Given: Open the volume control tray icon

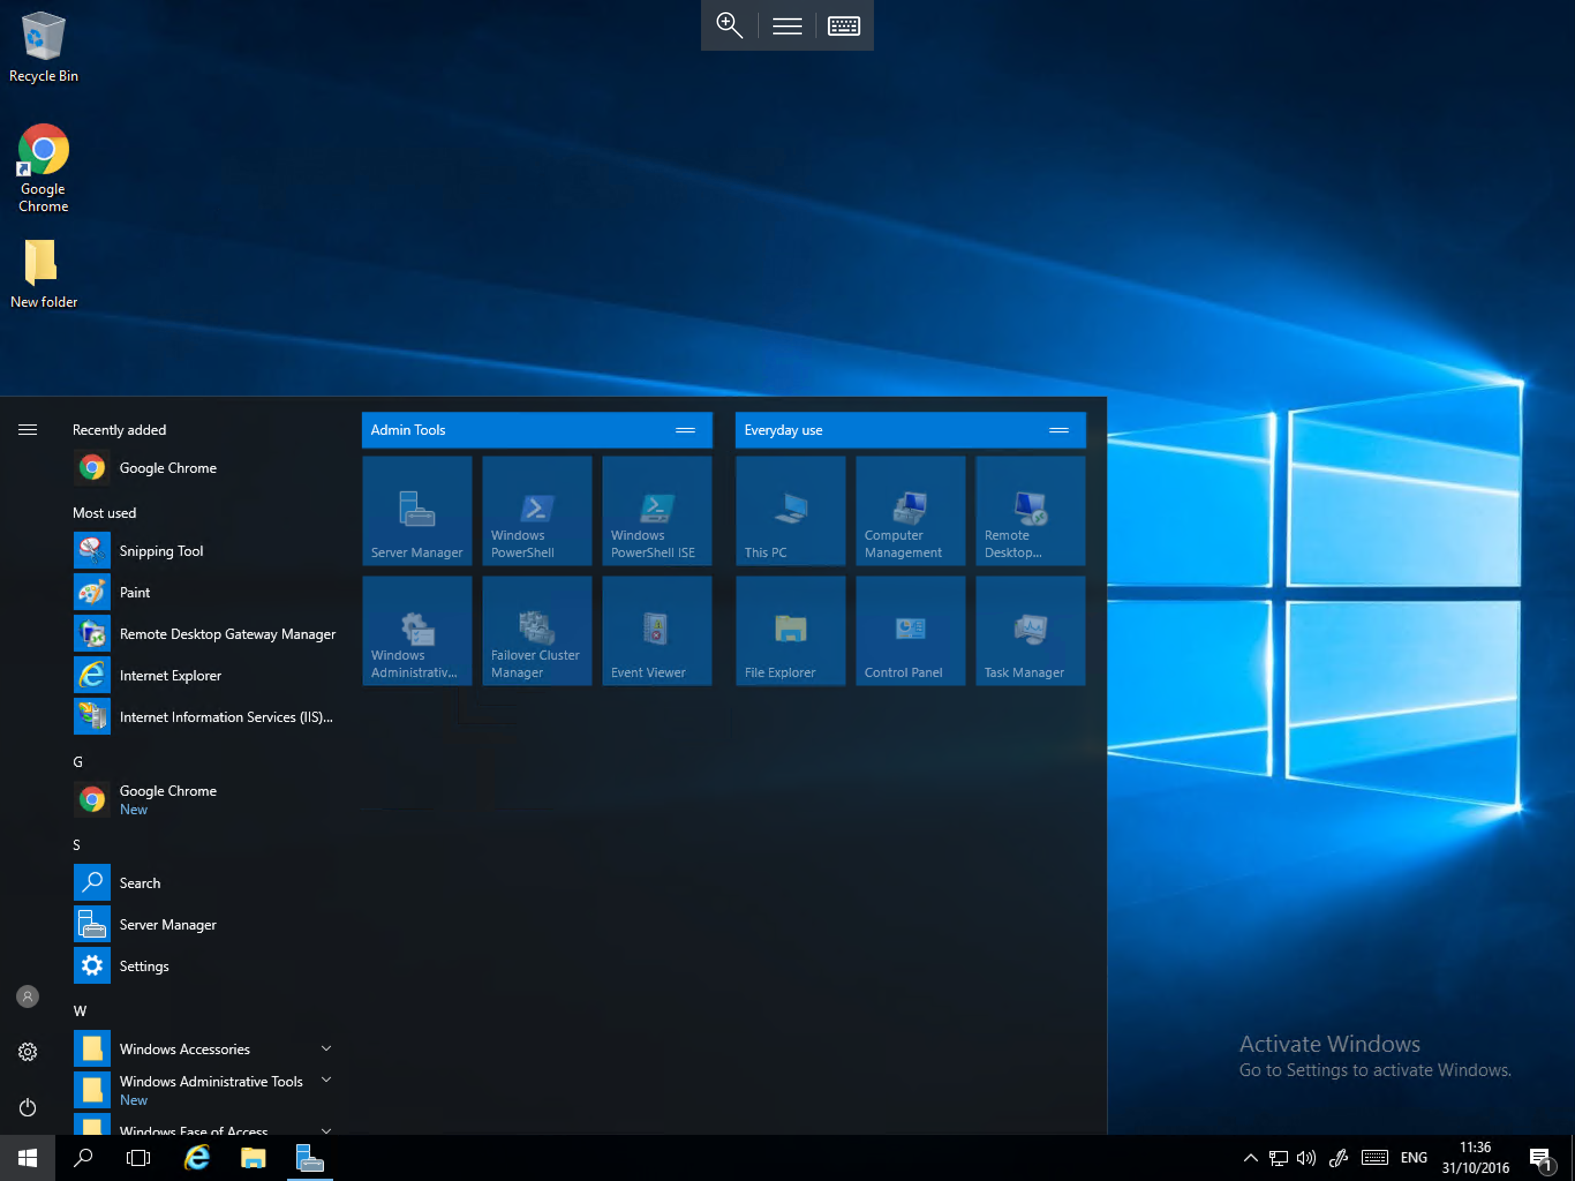Looking at the screenshot, I should 1306,1157.
